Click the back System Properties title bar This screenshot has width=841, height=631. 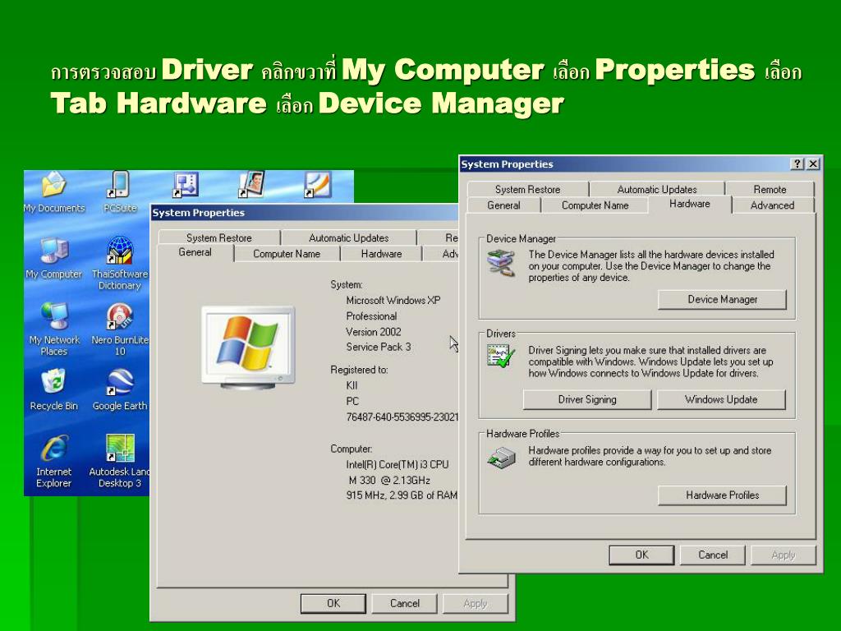[x=304, y=213]
